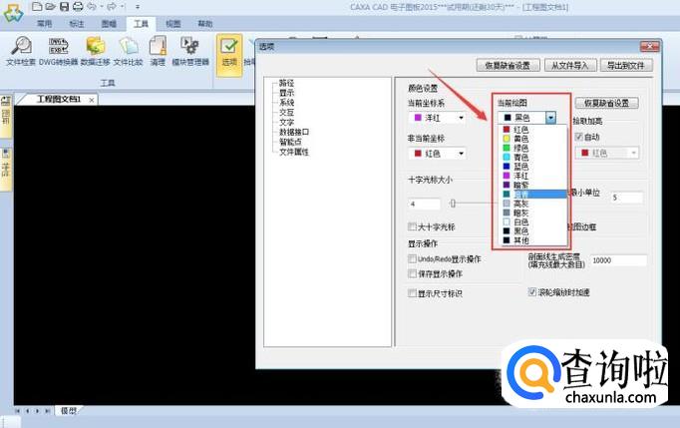
Task: Choose 红色 in the open color list
Action: tap(533, 130)
